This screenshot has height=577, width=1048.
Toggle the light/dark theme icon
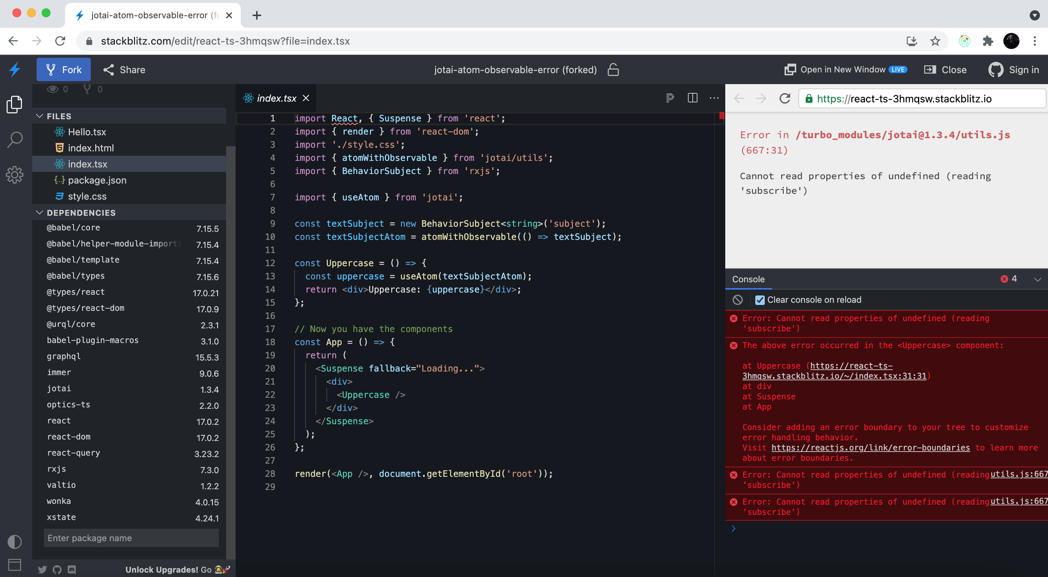[x=15, y=542]
